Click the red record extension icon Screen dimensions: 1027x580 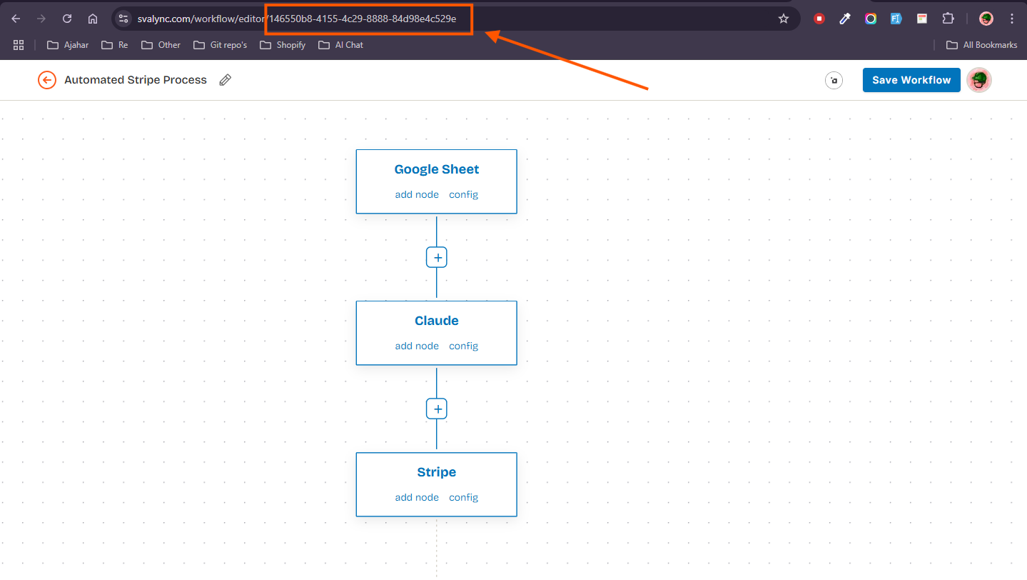click(x=819, y=19)
